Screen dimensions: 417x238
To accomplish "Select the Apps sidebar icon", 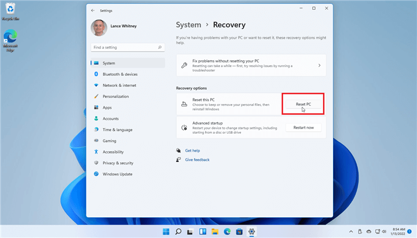I will 96,107.
